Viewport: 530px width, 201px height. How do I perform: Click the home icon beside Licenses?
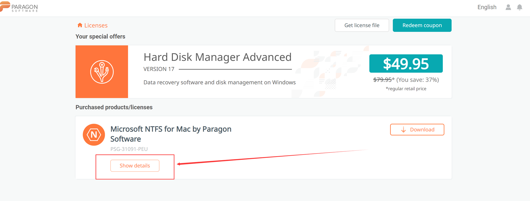[80, 25]
